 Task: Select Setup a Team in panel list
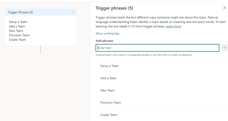(x=162, y=66)
